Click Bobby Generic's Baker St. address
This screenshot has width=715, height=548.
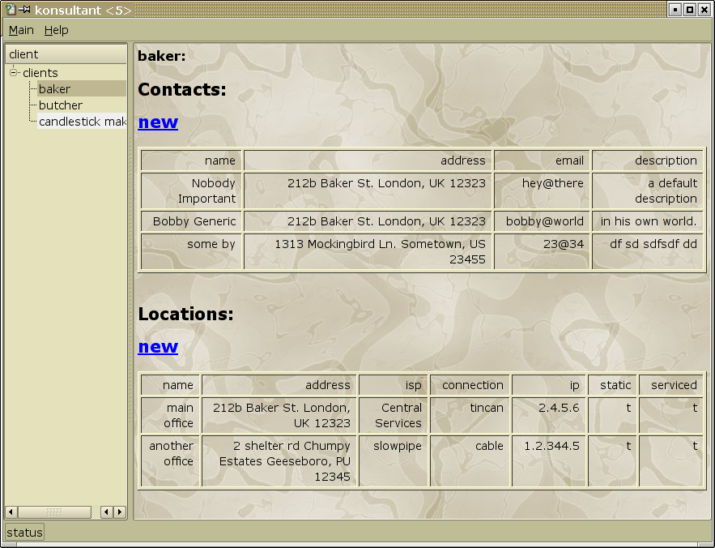point(386,221)
